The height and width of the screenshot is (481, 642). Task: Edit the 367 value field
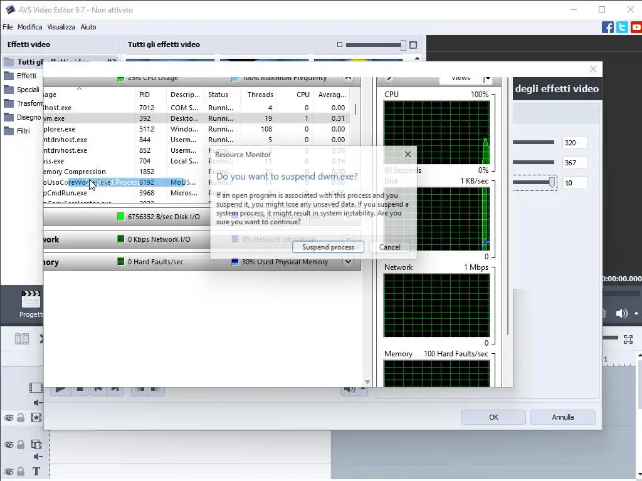(x=575, y=163)
